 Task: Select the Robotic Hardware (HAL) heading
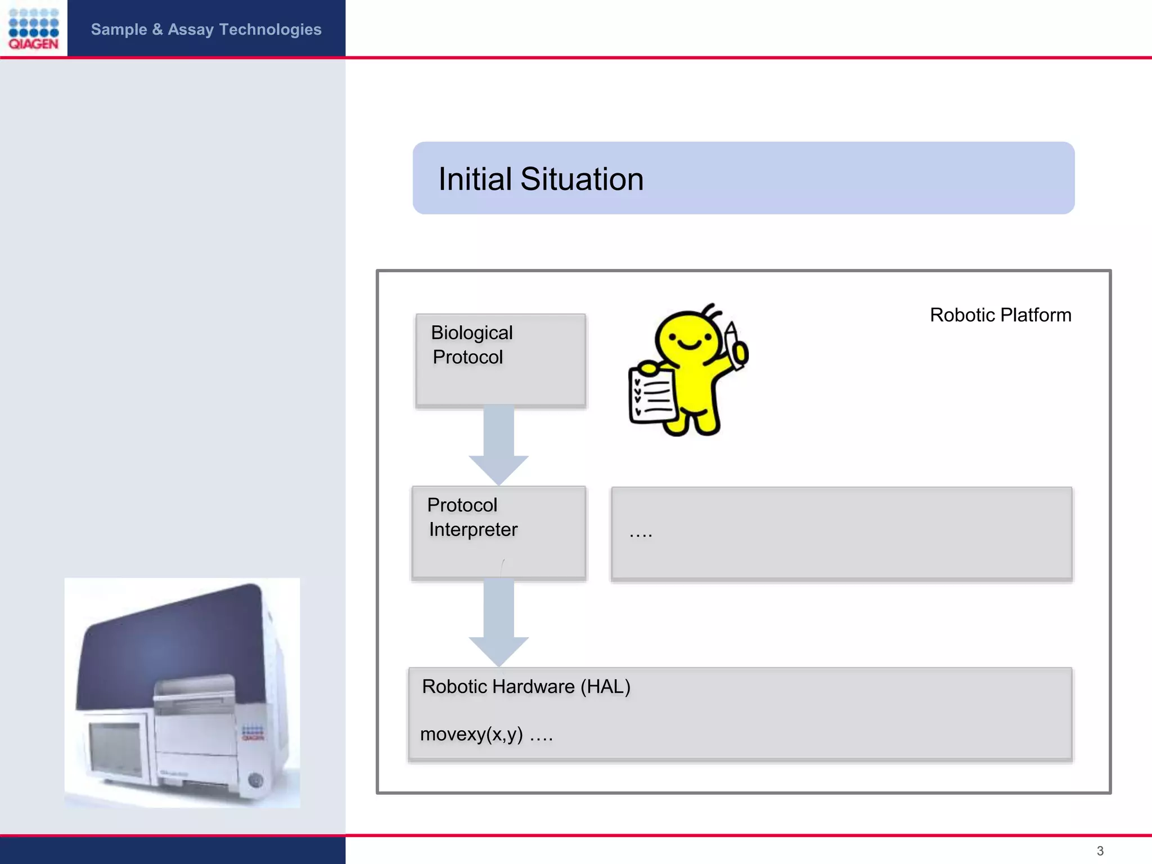click(x=526, y=687)
